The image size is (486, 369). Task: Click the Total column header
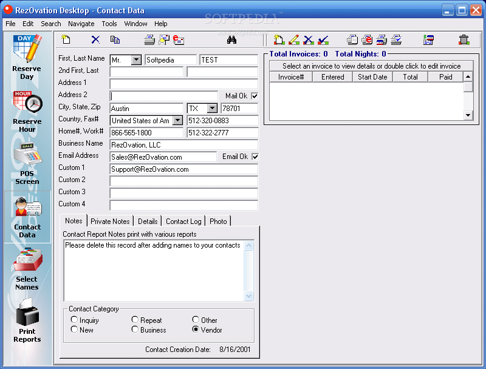click(x=410, y=76)
